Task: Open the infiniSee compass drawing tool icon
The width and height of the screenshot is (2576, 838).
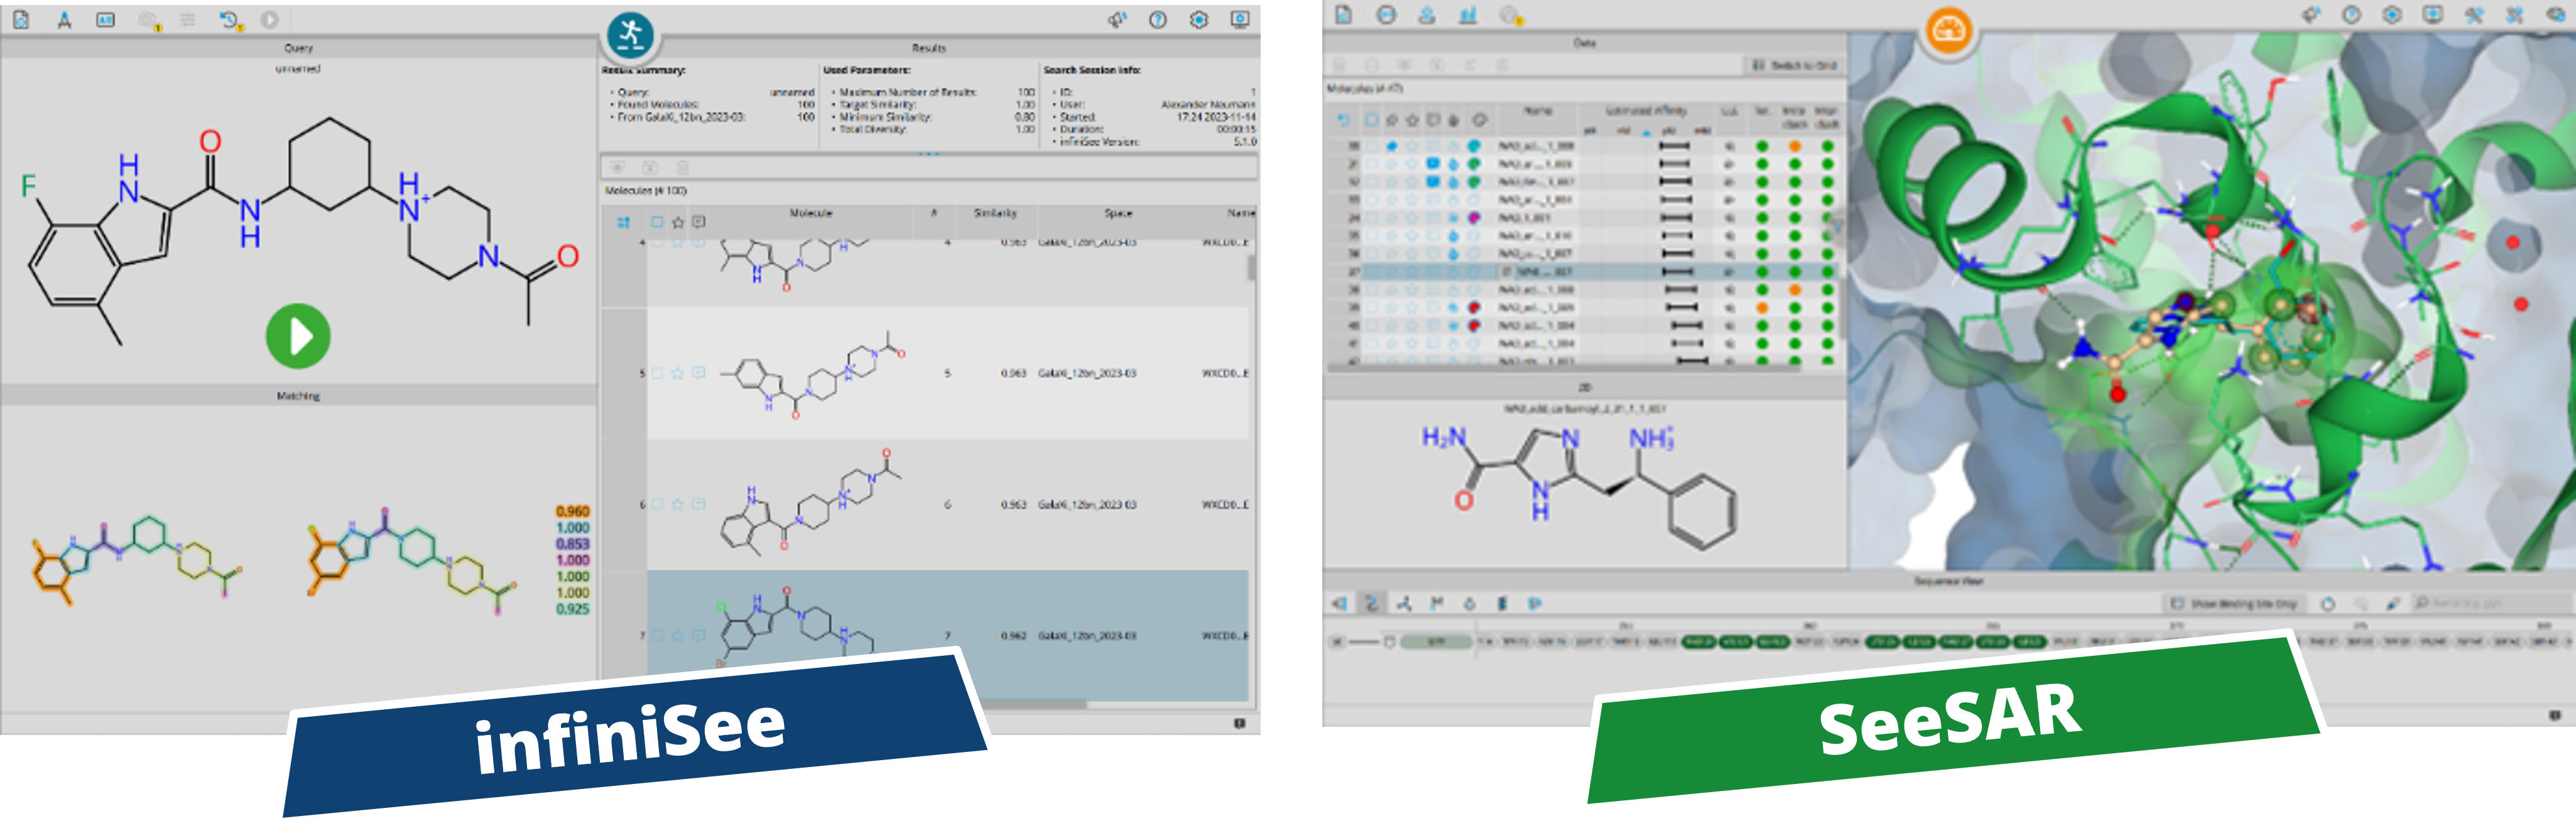Action: pyautogui.click(x=64, y=20)
